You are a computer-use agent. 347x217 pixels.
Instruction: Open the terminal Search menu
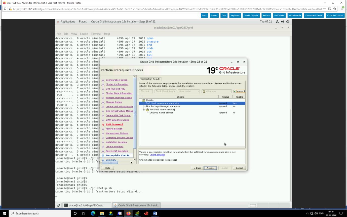(x=84, y=34)
